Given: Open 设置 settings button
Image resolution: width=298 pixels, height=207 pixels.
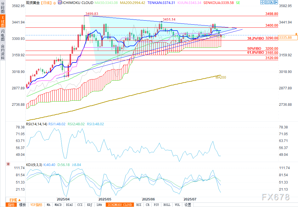Looking at the screenshot, I should tap(188, 205).
